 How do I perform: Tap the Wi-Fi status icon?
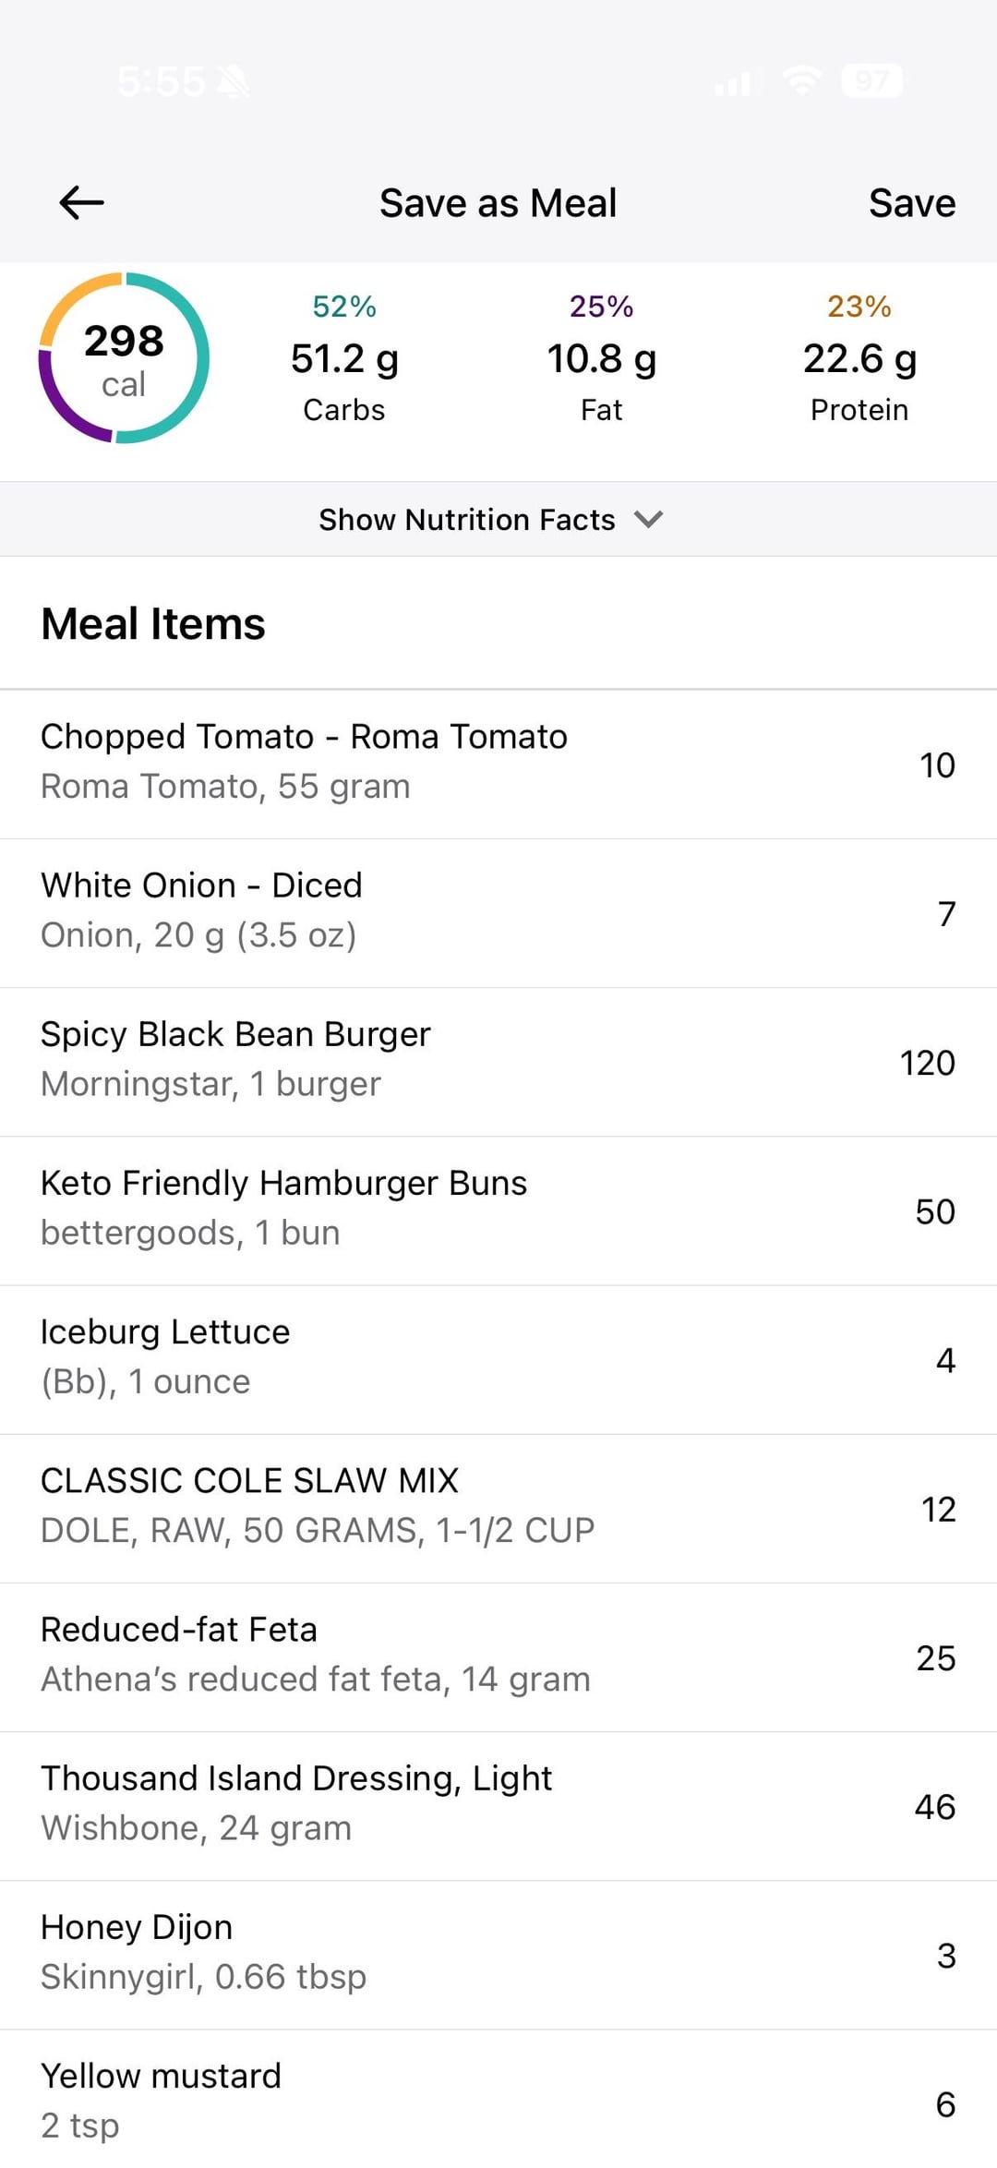(802, 81)
